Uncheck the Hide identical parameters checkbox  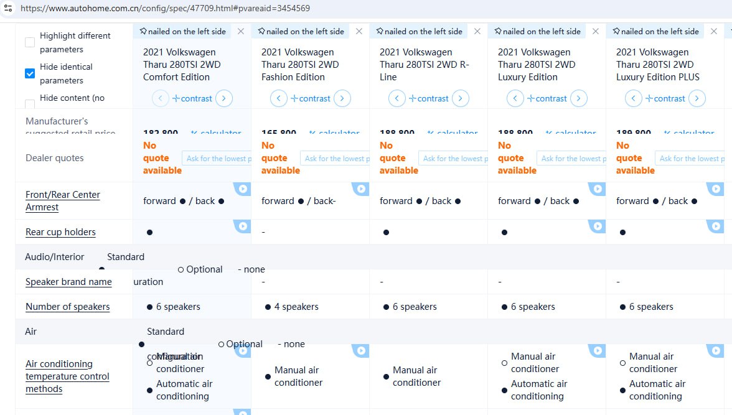point(30,73)
